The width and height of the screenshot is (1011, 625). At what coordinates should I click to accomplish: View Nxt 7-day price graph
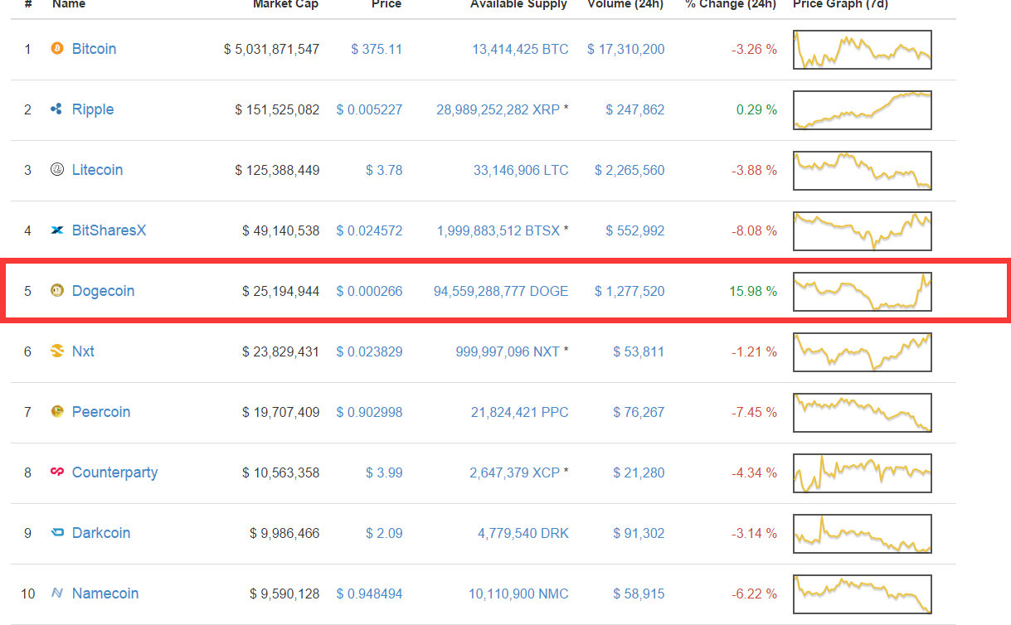point(863,352)
